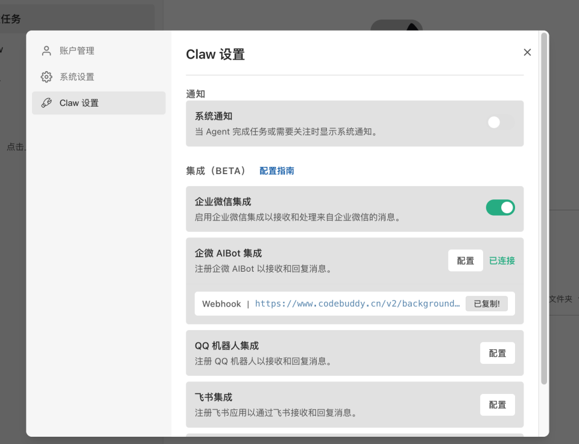Click the gear icon beside 系统设置
The image size is (579, 444).
[46, 77]
